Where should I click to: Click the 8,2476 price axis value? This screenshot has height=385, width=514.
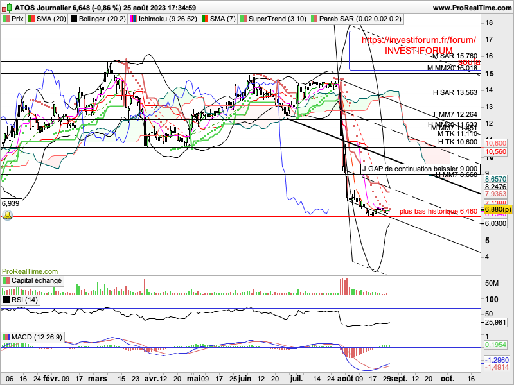coord(495,187)
